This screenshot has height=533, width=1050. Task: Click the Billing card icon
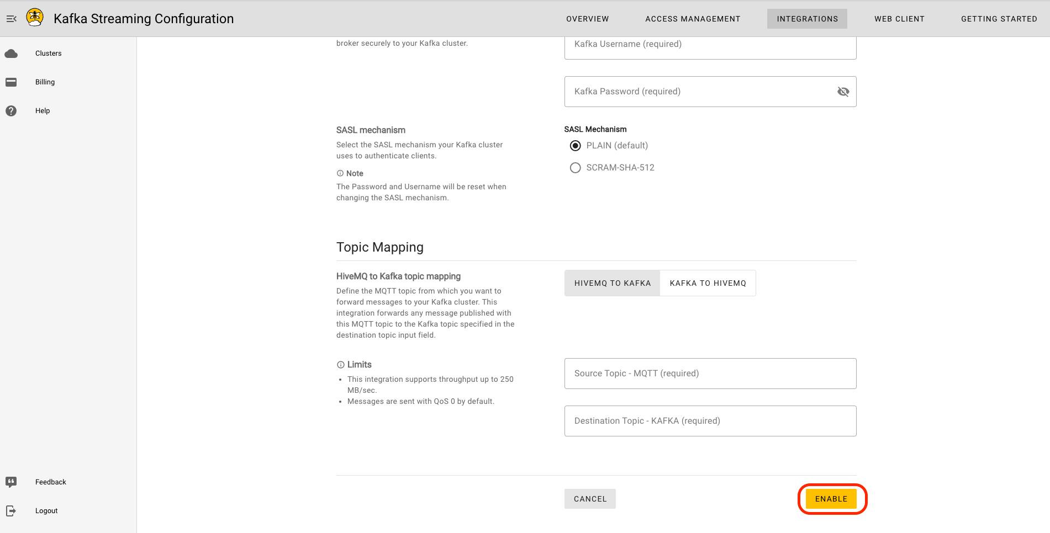[11, 82]
